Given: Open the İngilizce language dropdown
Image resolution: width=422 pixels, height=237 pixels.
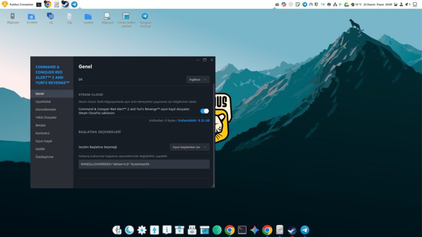Looking at the screenshot, I should tap(198, 79).
